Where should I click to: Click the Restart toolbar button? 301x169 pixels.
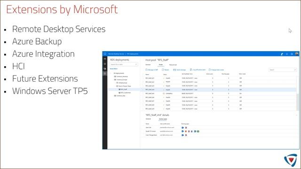pyautogui.click(x=166, y=70)
